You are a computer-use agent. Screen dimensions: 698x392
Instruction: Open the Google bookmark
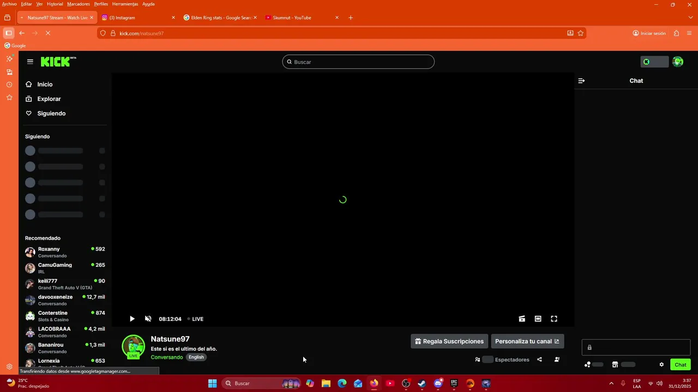click(15, 46)
